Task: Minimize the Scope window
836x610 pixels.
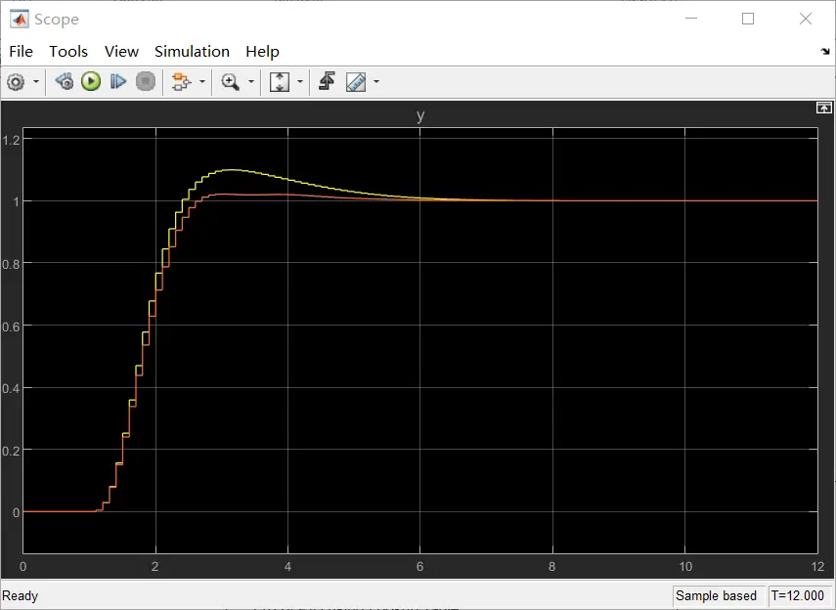Action: (691, 19)
